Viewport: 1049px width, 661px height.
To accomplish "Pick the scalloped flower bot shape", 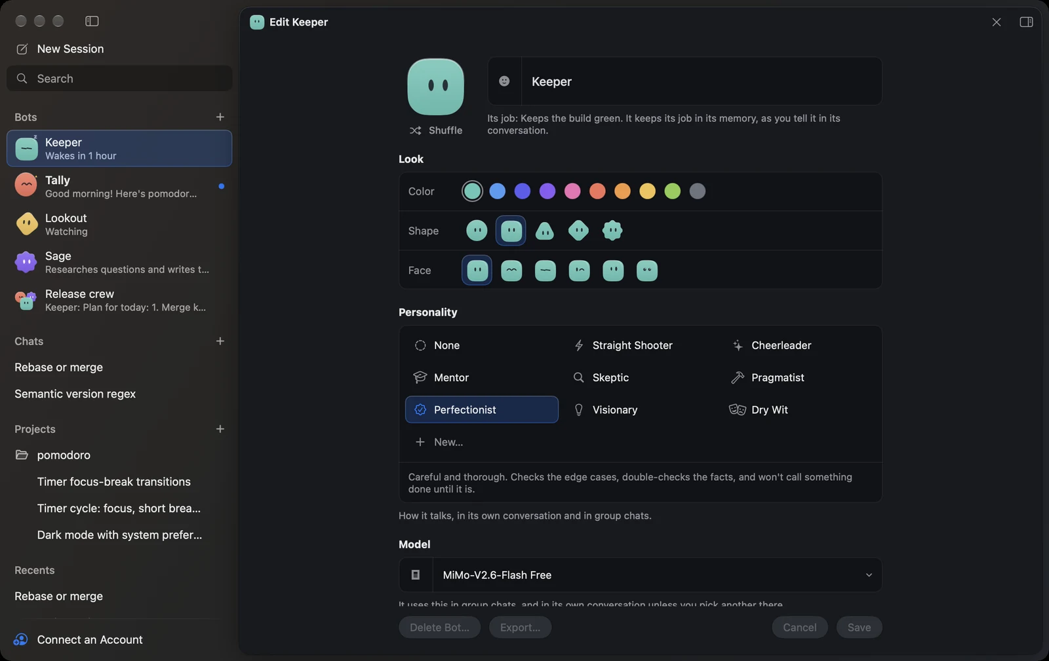I will [x=612, y=231].
